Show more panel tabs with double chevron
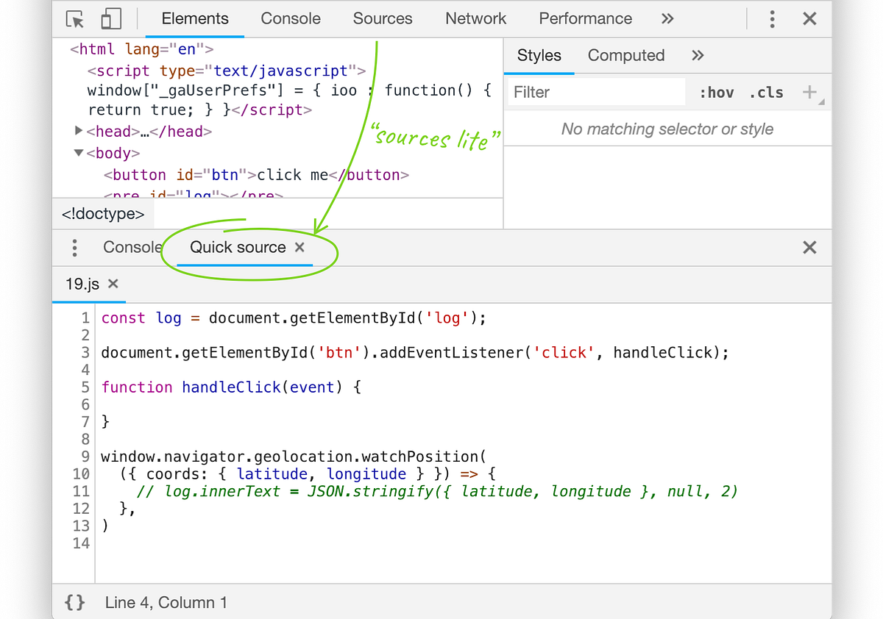Viewport: 883px width, 619px height. click(x=667, y=19)
